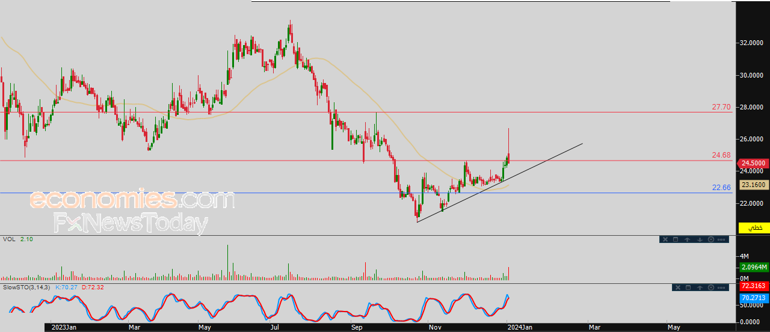Close the SlowSTO indicator panel

click(x=678, y=287)
